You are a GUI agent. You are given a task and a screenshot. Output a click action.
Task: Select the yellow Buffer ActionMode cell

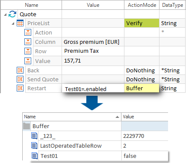pyautogui.click(x=142, y=88)
